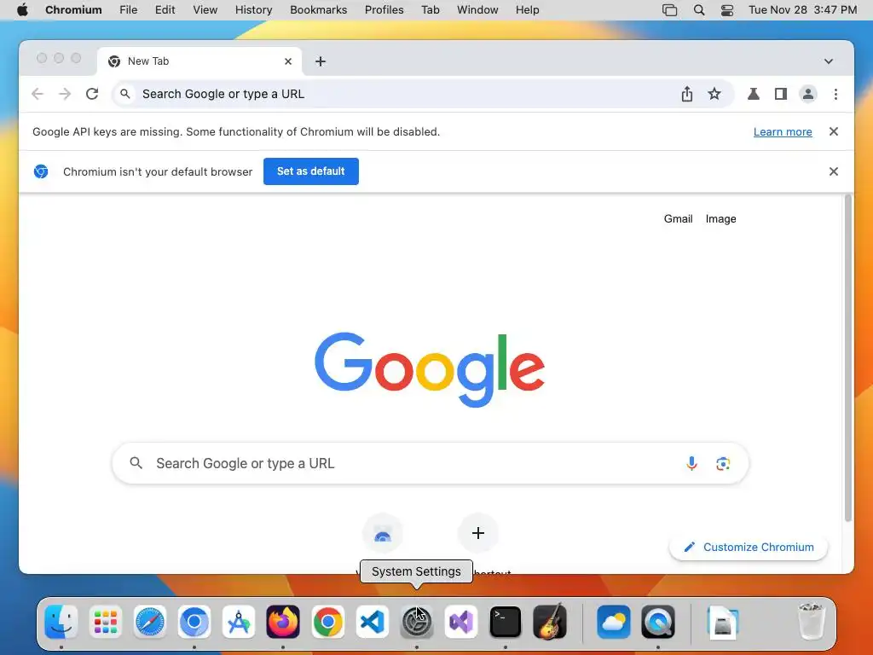Screen dimensions: 873x655
Task: Open Finder from the Dock
Action: 61,622
